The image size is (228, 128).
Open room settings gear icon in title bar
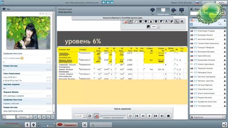click(x=103, y=2)
